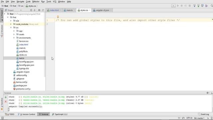The image size is (213, 120).
Task: Close the styles.css editor tab
Action: coord(90,10)
